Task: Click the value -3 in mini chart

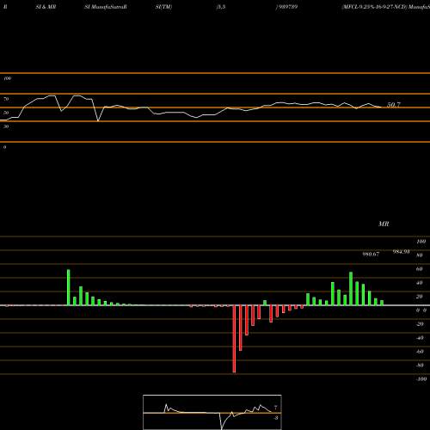Action: pyautogui.click(x=275, y=418)
